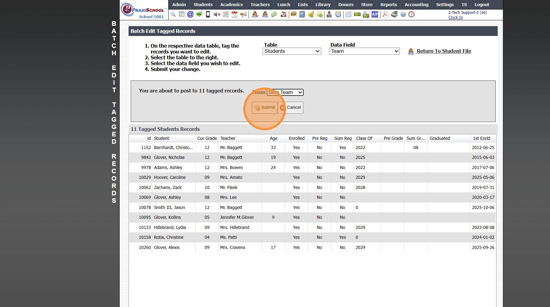
Task: Click the mobile phone icon
Action: 208,14
